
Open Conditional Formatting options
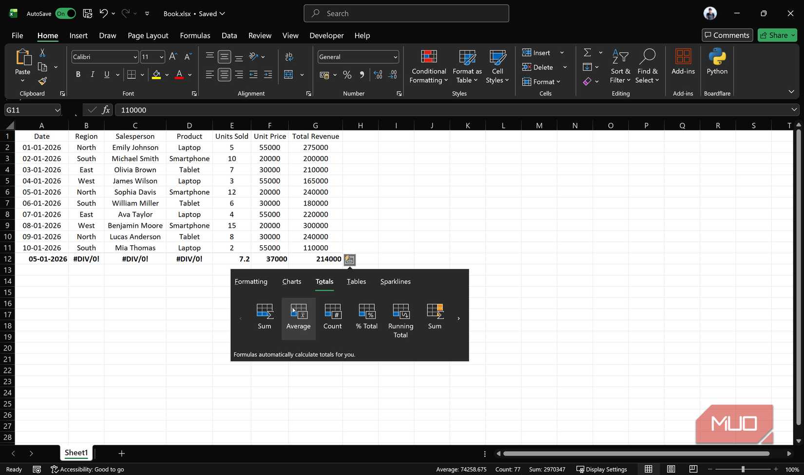[428, 67]
